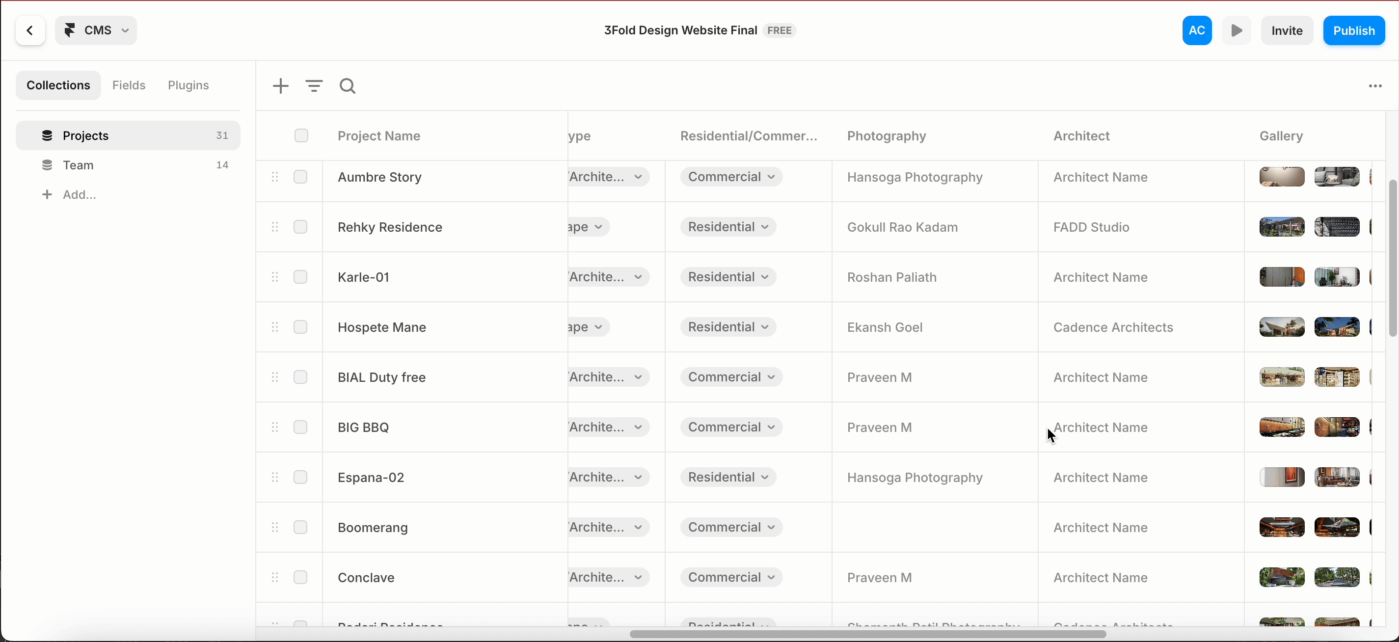This screenshot has height=642, width=1399.
Task: Grab the drag handle of Hospete Mane row
Action: pos(275,326)
